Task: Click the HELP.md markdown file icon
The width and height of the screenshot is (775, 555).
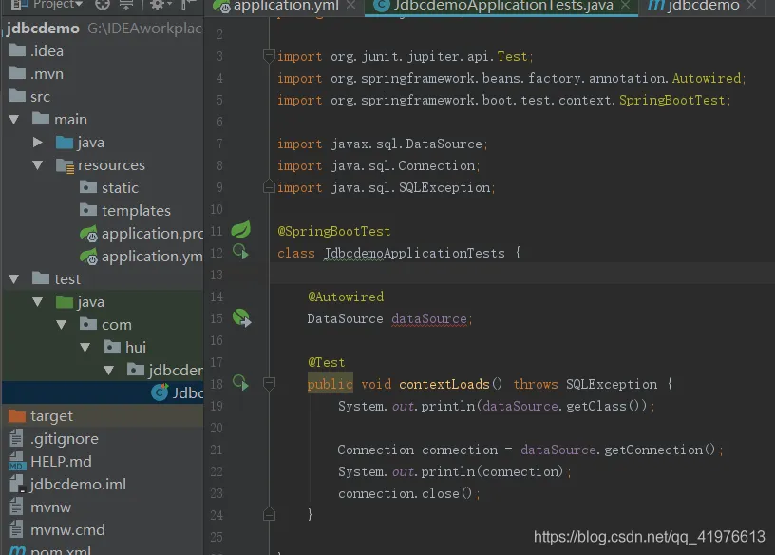Action: [x=17, y=462]
